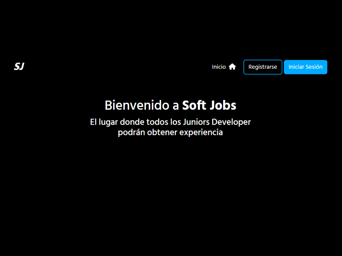Click the word 'todos' in the subtitle
The height and width of the screenshot is (256, 342).
pyautogui.click(x=157, y=122)
